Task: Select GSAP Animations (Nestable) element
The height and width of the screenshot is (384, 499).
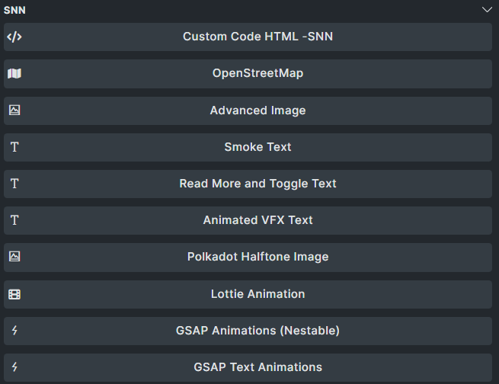Action: [x=248, y=331]
